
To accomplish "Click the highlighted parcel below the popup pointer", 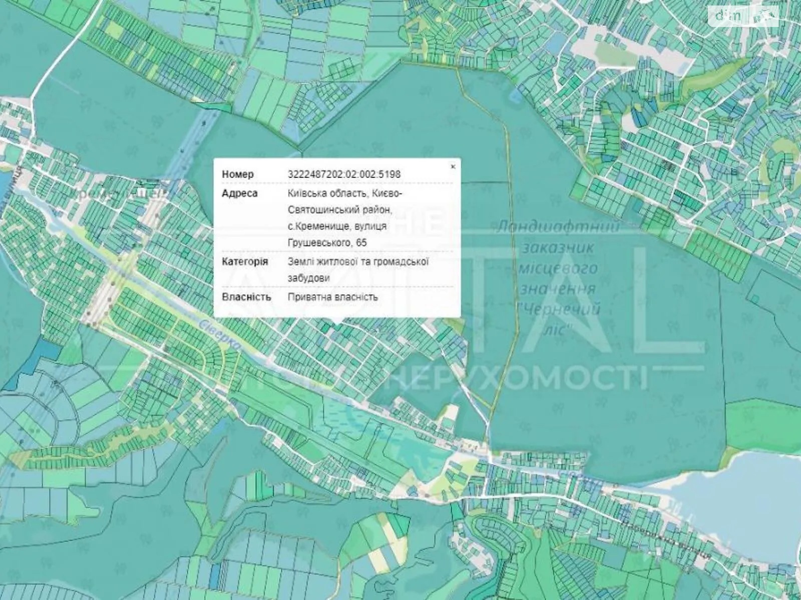I will [x=337, y=328].
